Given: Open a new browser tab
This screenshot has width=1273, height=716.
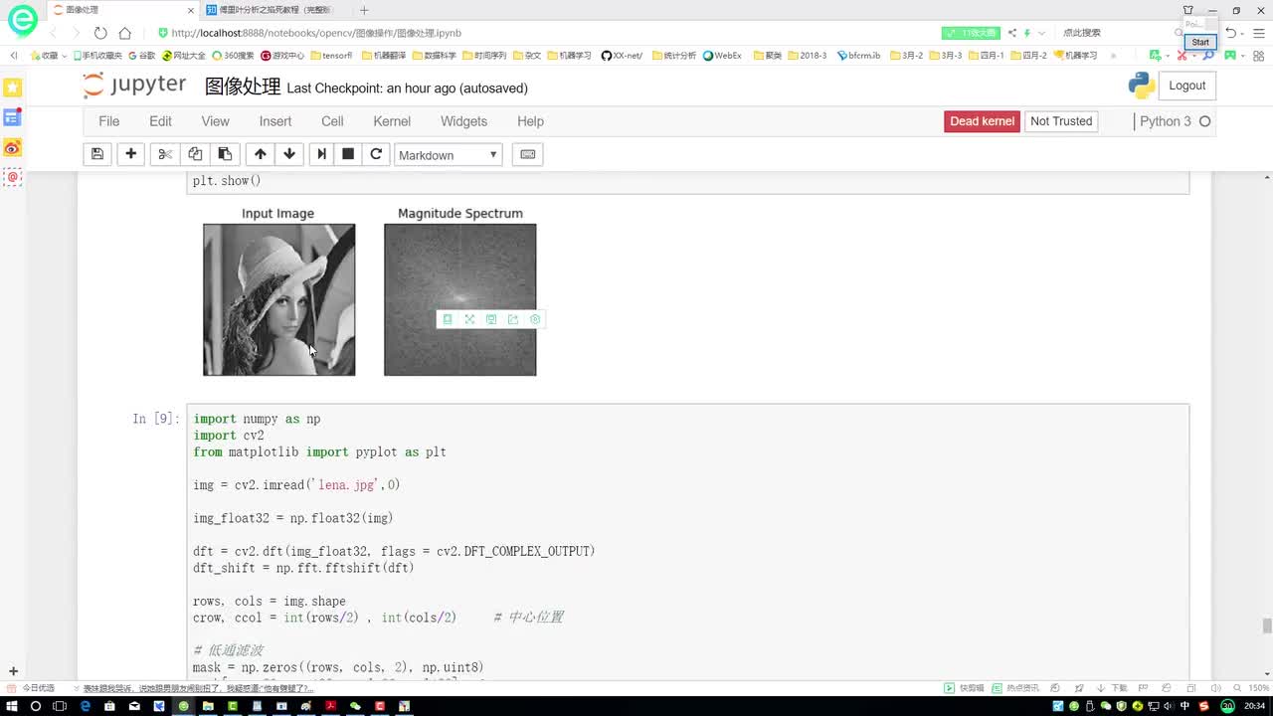Looking at the screenshot, I should (364, 10).
